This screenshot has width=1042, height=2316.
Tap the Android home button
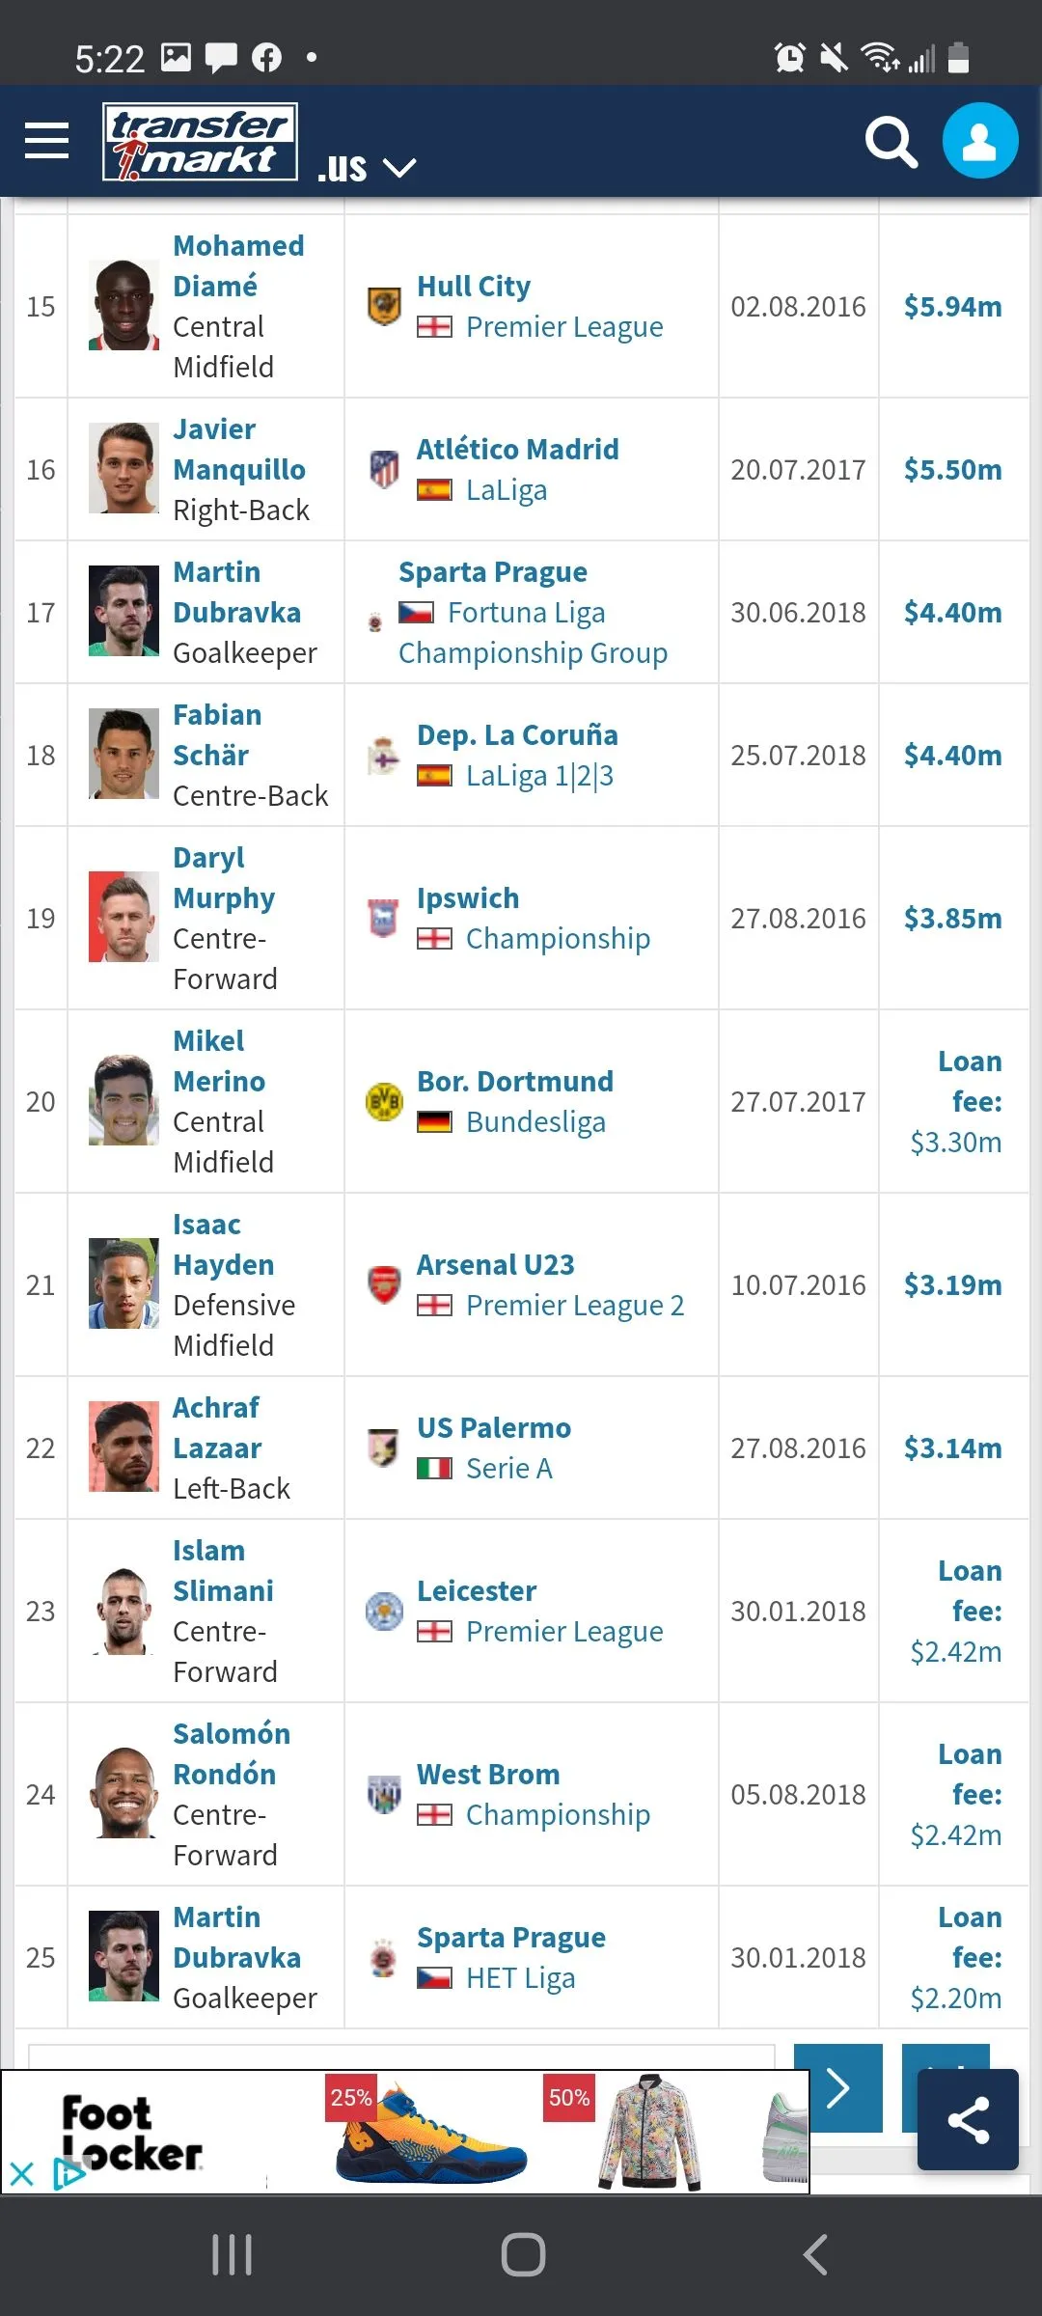pos(523,2255)
